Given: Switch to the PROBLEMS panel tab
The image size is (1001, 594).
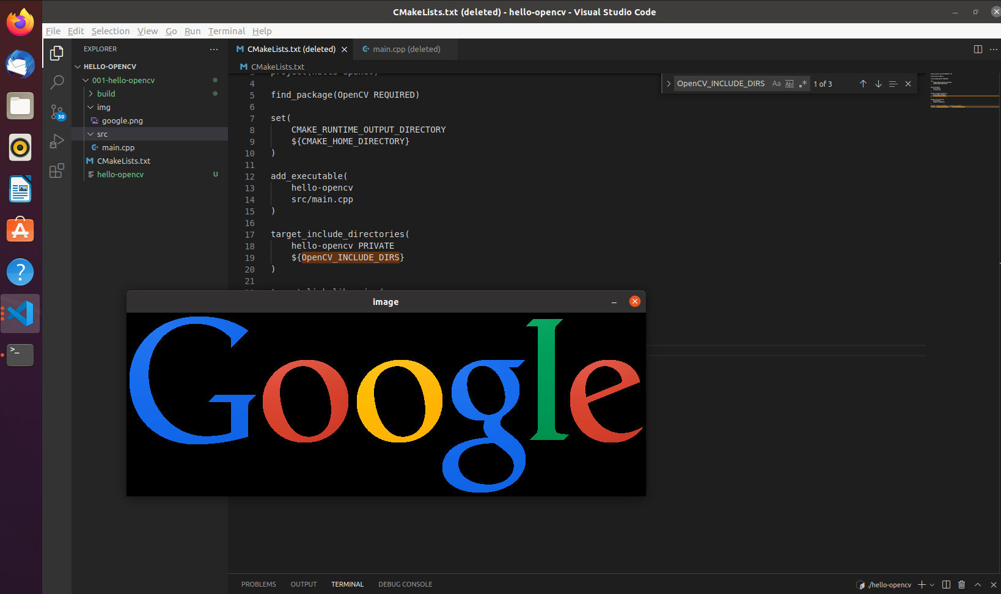Looking at the screenshot, I should [x=258, y=584].
